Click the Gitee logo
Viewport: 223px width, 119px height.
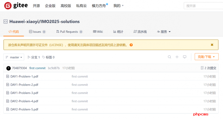pyautogui.click(x=16, y=6)
